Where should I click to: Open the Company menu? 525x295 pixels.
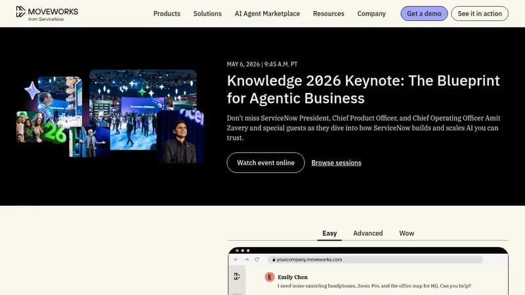pos(371,14)
